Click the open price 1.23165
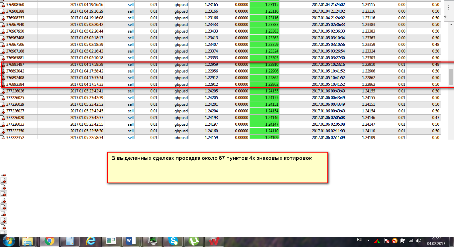 (211, 5)
